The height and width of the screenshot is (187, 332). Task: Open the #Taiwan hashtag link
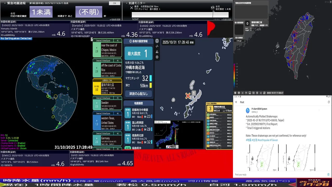click(x=274, y=140)
